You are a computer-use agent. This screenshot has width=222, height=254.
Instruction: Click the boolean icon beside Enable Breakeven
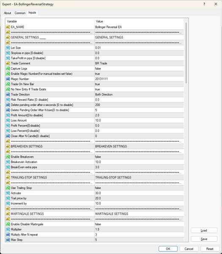tap(8, 157)
